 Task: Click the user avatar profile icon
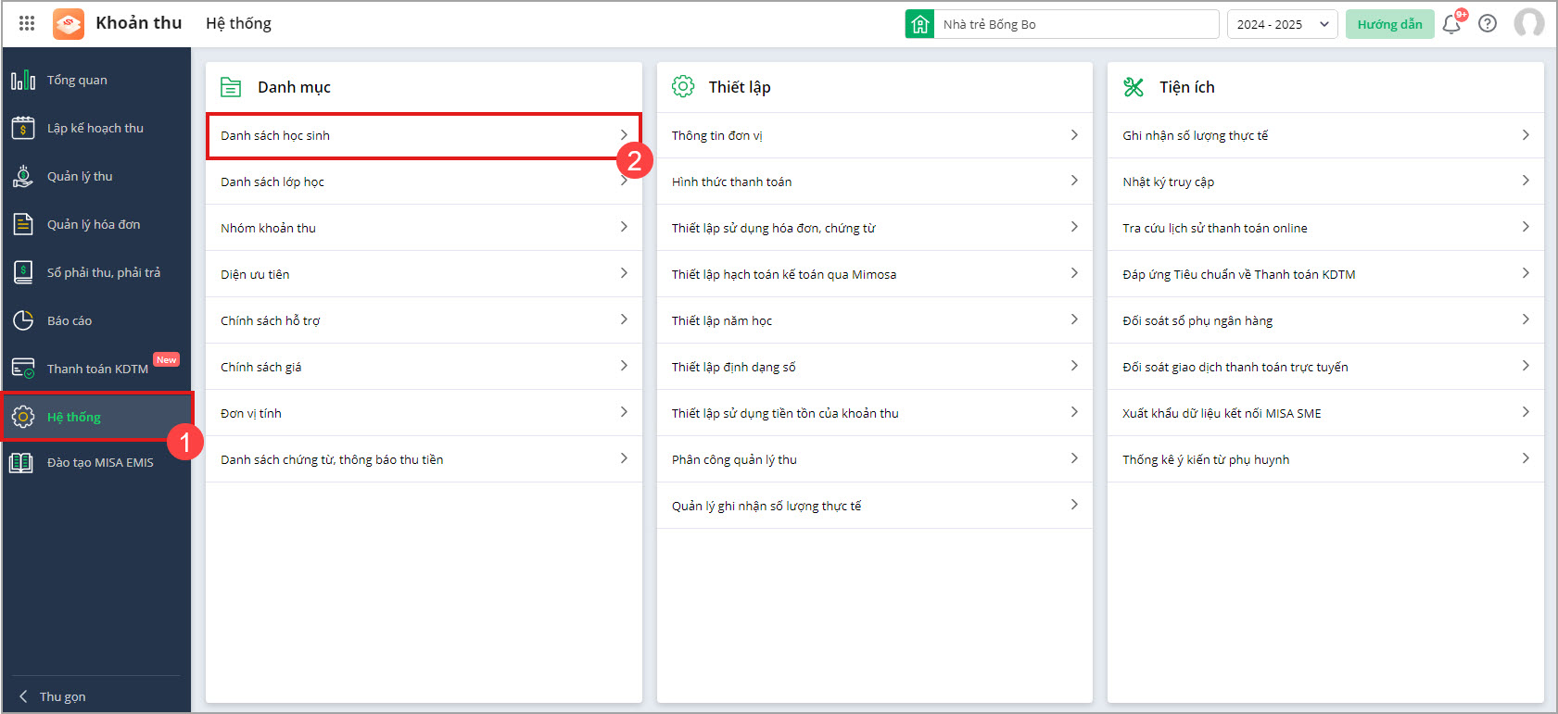(1528, 24)
